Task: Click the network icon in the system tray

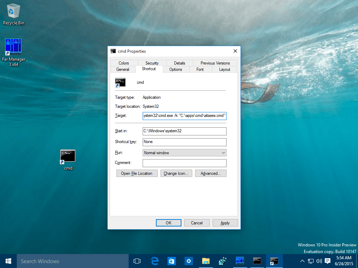Action: pyautogui.click(x=311, y=261)
